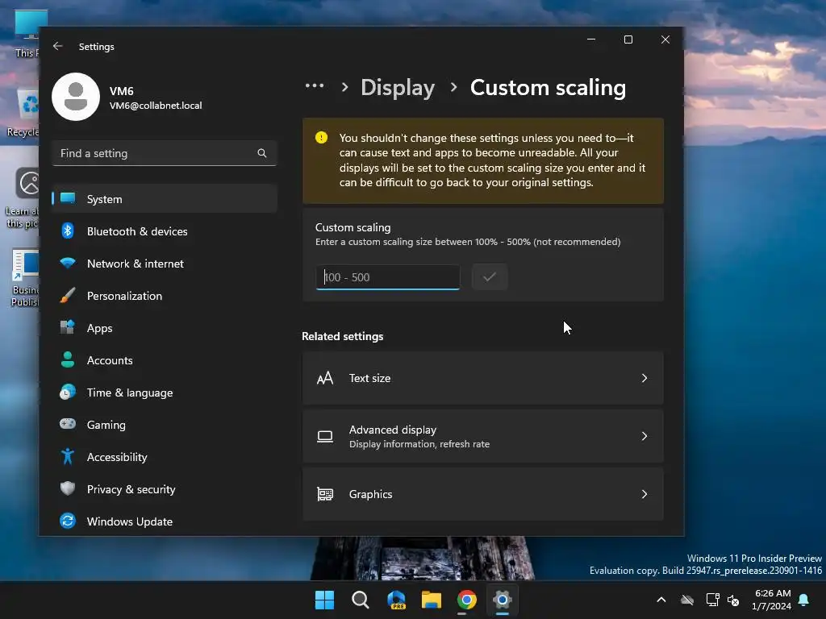Open Accounts settings category
This screenshot has width=826, height=619.
165,360
